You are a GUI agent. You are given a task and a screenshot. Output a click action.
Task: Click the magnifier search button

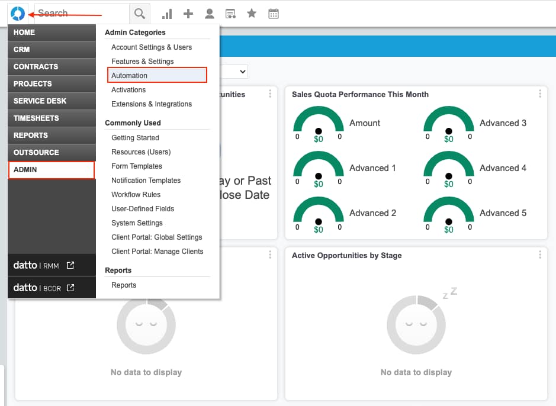click(x=139, y=14)
